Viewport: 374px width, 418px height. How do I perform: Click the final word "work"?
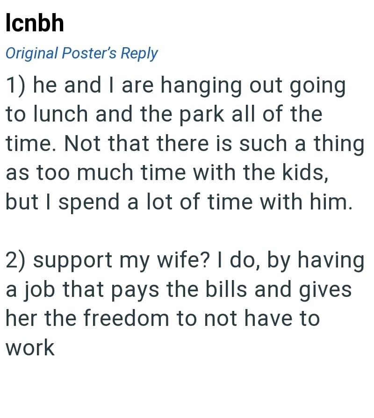(30, 348)
